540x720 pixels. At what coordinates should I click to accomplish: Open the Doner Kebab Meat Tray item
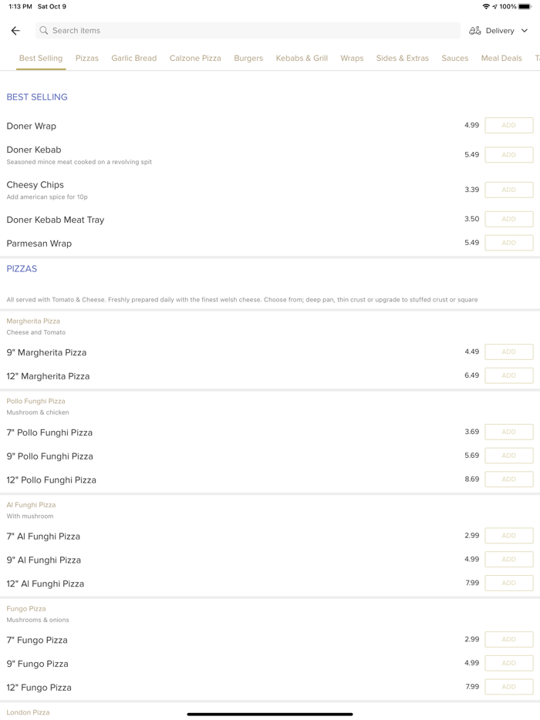pyautogui.click(x=56, y=220)
